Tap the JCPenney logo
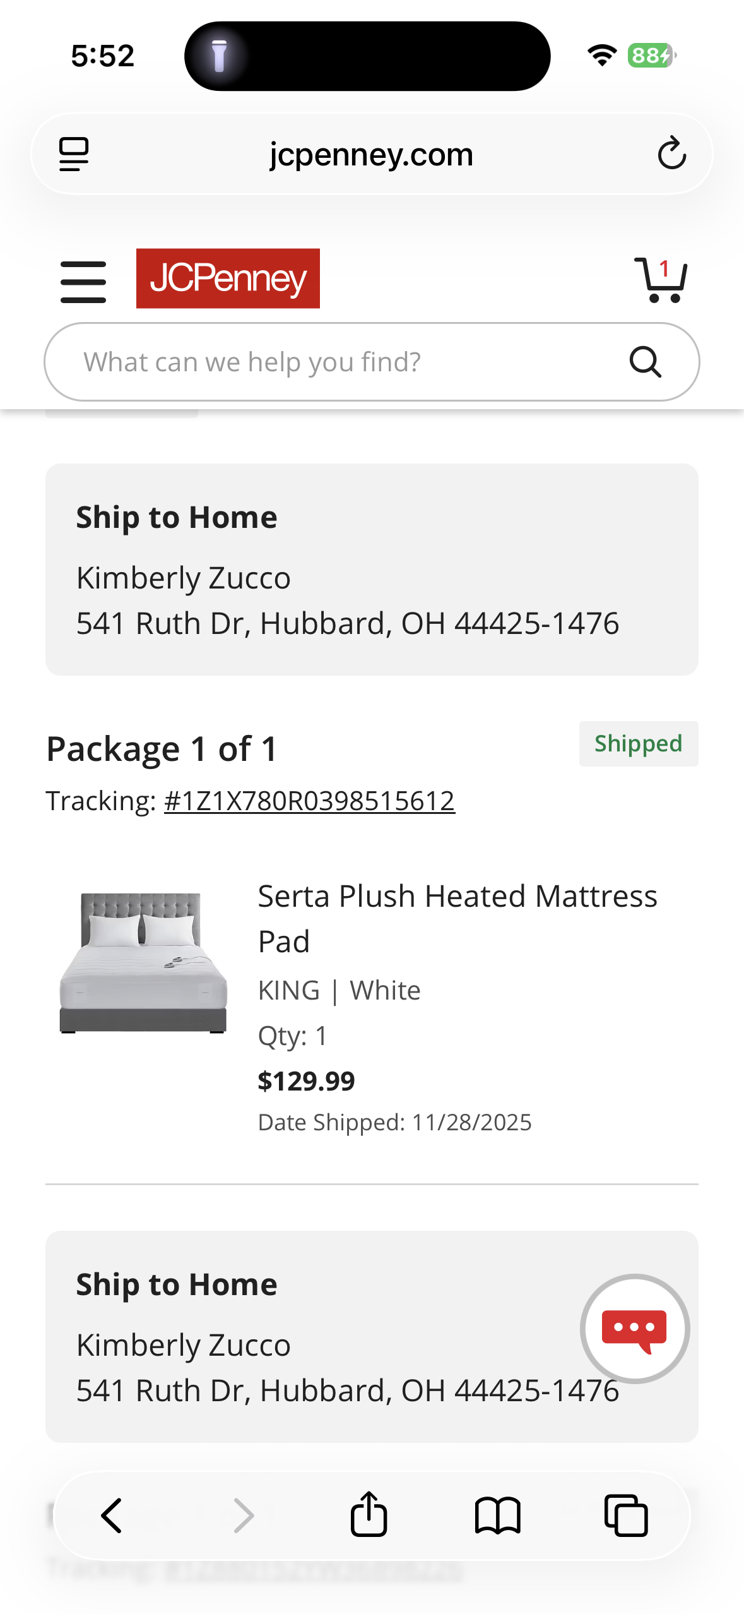The height and width of the screenshot is (1614, 744). pos(228,278)
